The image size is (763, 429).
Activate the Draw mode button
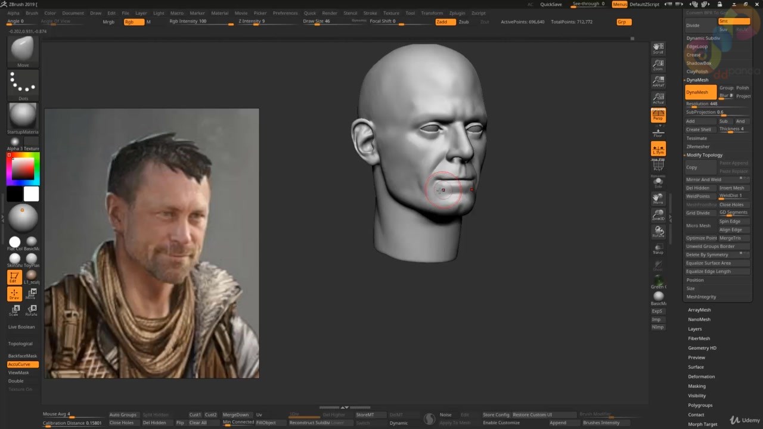click(x=14, y=294)
